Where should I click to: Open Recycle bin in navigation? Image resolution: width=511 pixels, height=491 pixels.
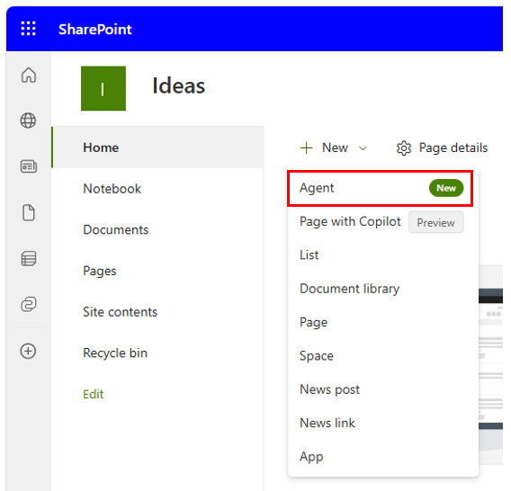pyautogui.click(x=115, y=353)
